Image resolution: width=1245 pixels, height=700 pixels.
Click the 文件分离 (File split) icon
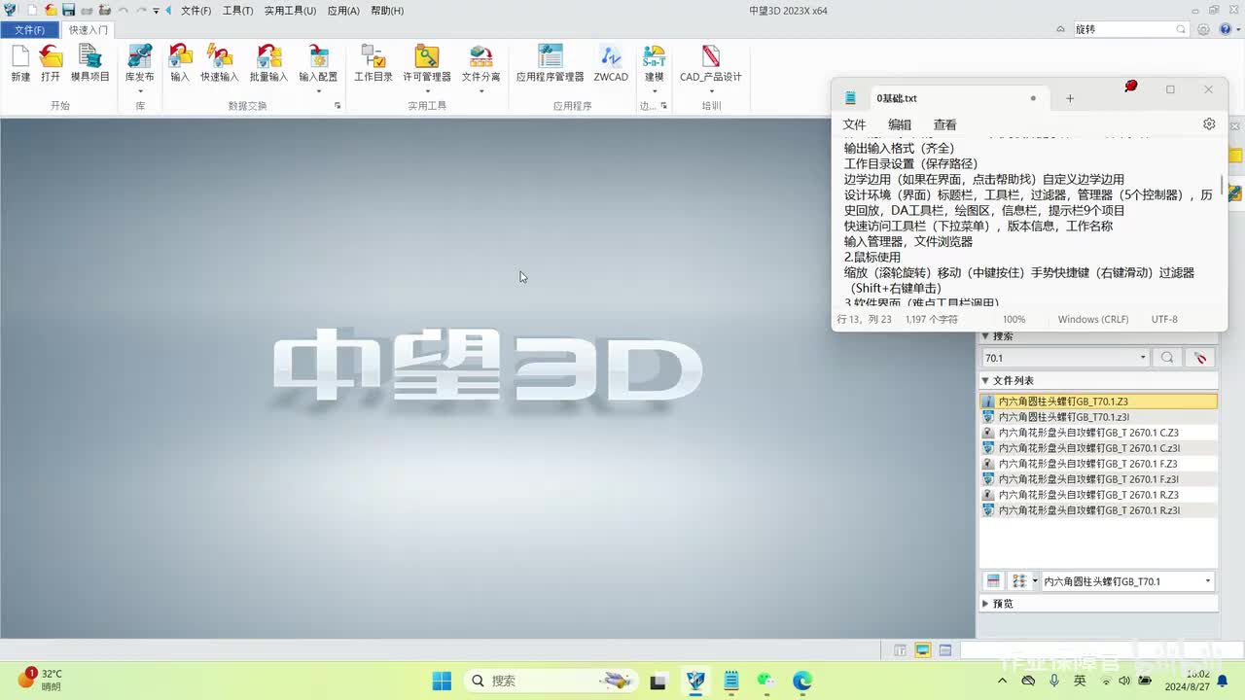pos(480,56)
